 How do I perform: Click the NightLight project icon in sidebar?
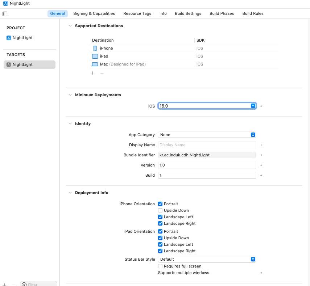(x=9, y=38)
